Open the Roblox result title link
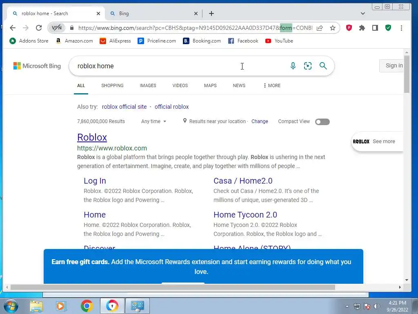Viewport: 418px width, 314px height. [x=92, y=137]
